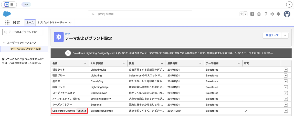
Task: Click the Quick Find search box in sidebar
Action: 23,32
